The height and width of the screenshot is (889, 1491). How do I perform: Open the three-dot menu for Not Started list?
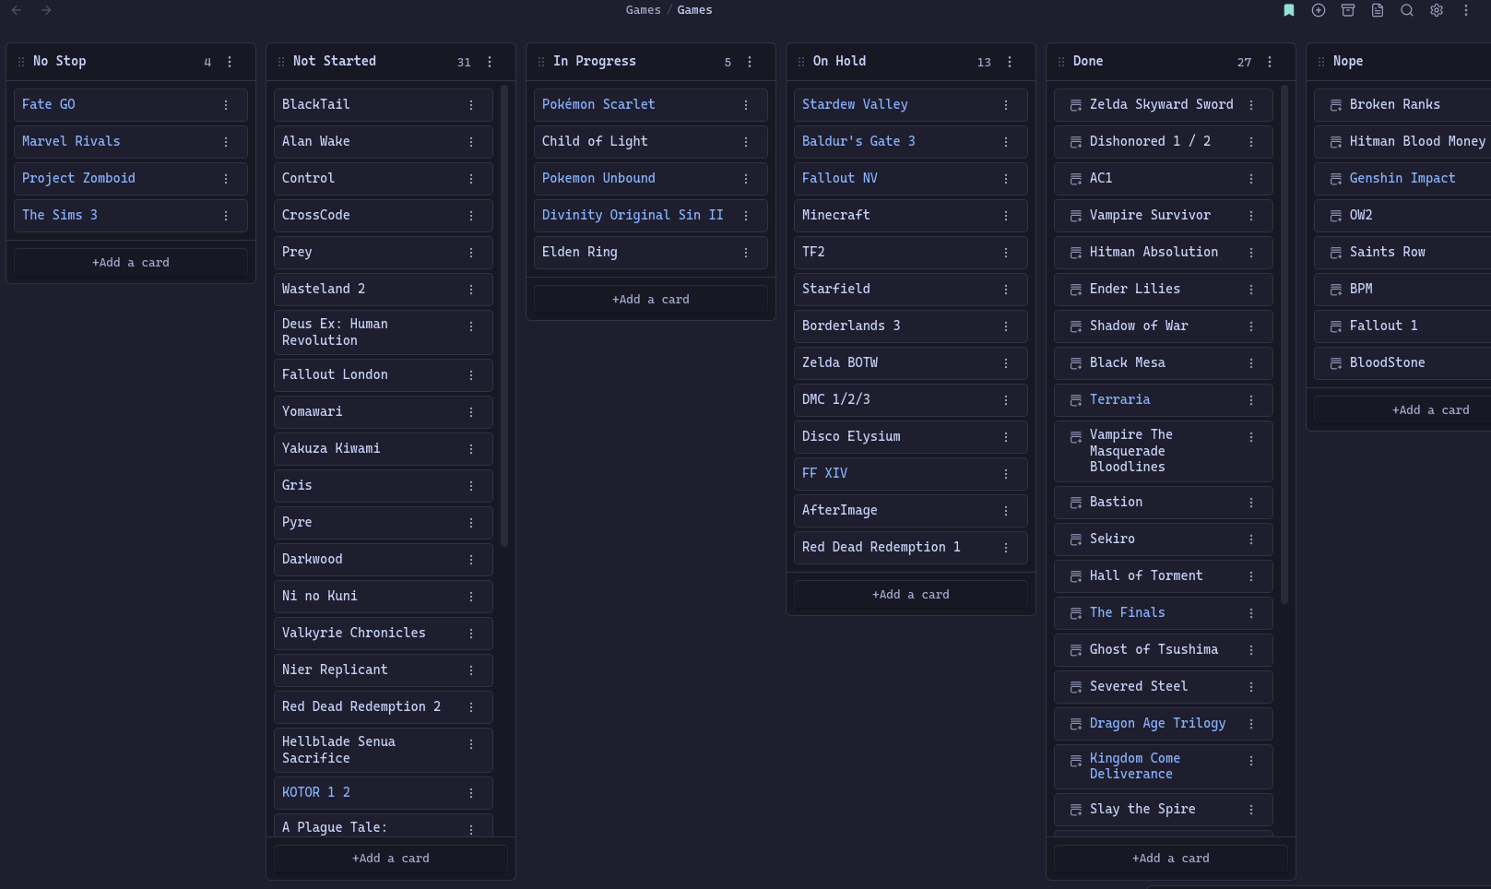coord(490,62)
